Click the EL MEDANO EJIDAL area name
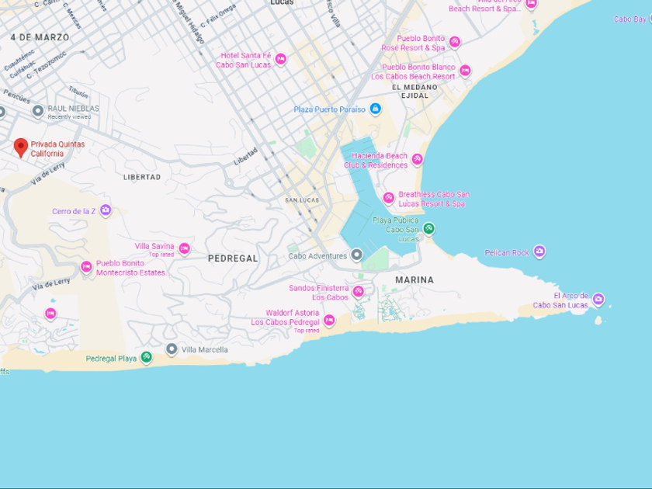Image resolution: width=652 pixels, height=489 pixels. (x=414, y=91)
